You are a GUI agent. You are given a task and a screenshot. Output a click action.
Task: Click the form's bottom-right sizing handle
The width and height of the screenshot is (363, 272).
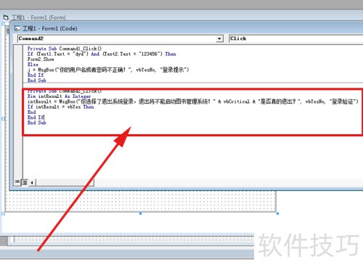tap(277, 213)
